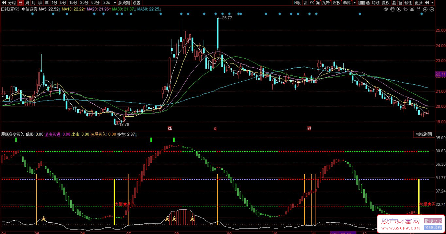Open dropdown arrow next to 事件
This screenshot has height=234, width=446.
pos(354,3)
